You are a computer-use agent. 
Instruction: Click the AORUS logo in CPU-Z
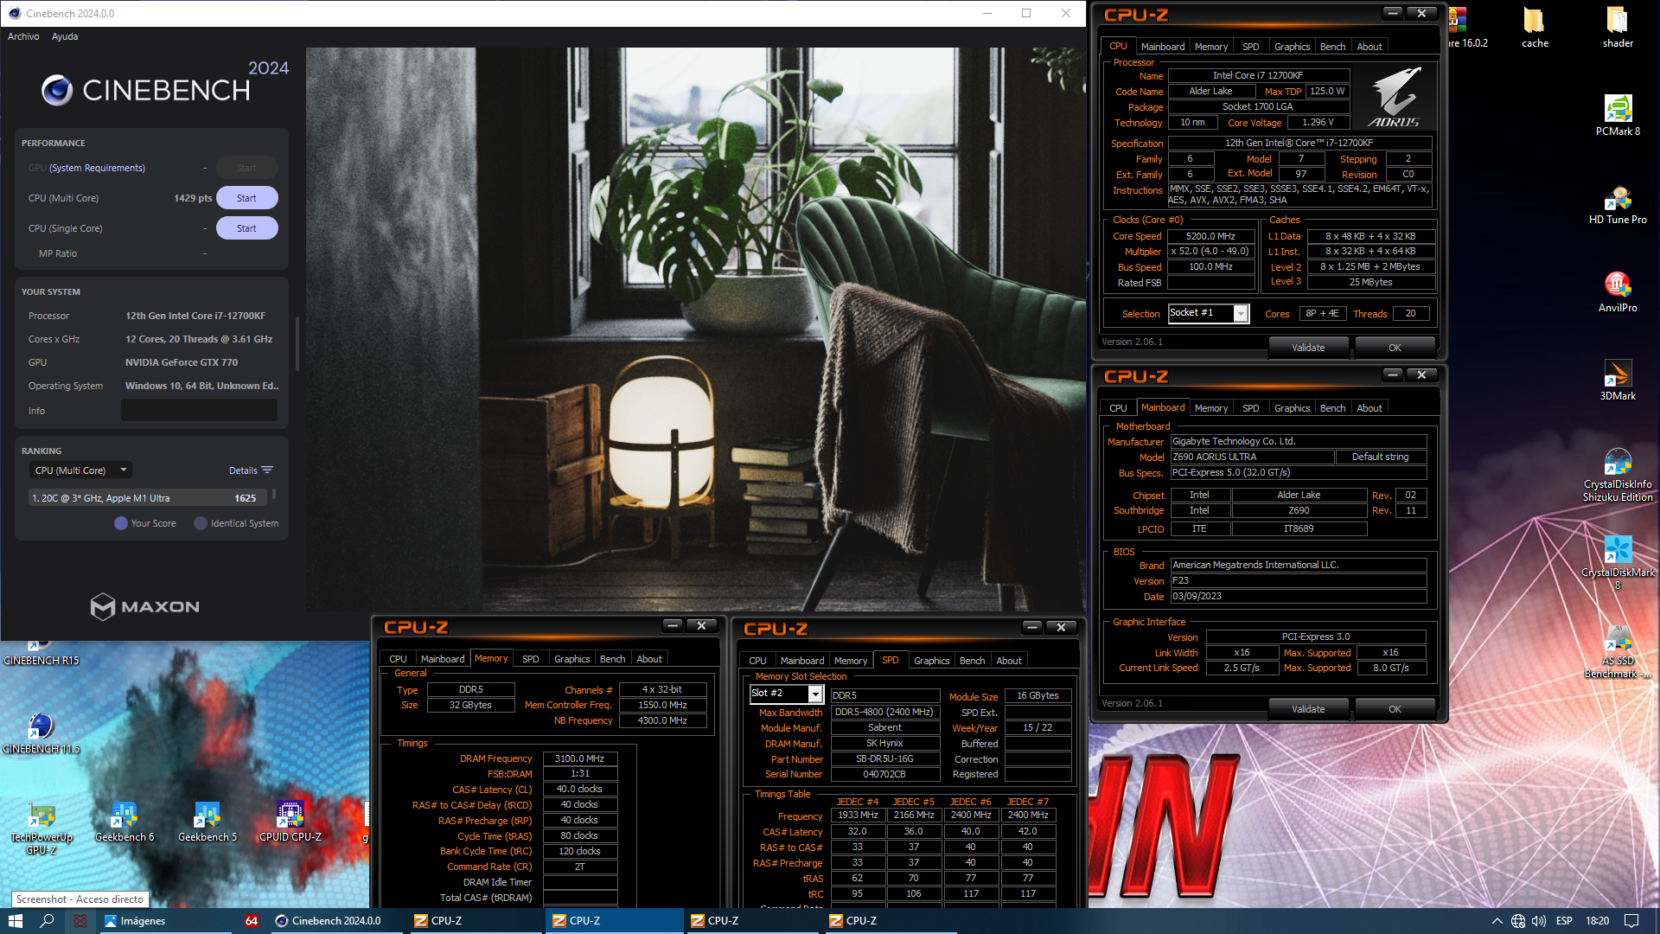click(x=1395, y=97)
